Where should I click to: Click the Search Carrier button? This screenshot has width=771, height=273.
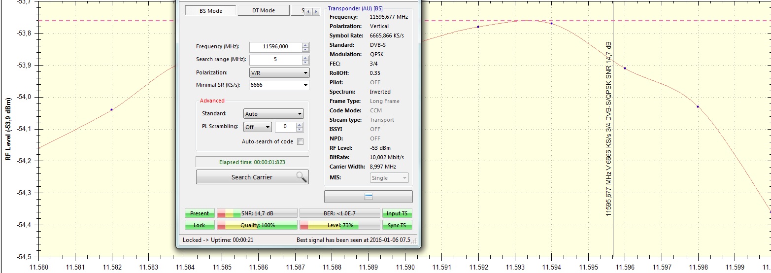click(x=252, y=177)
